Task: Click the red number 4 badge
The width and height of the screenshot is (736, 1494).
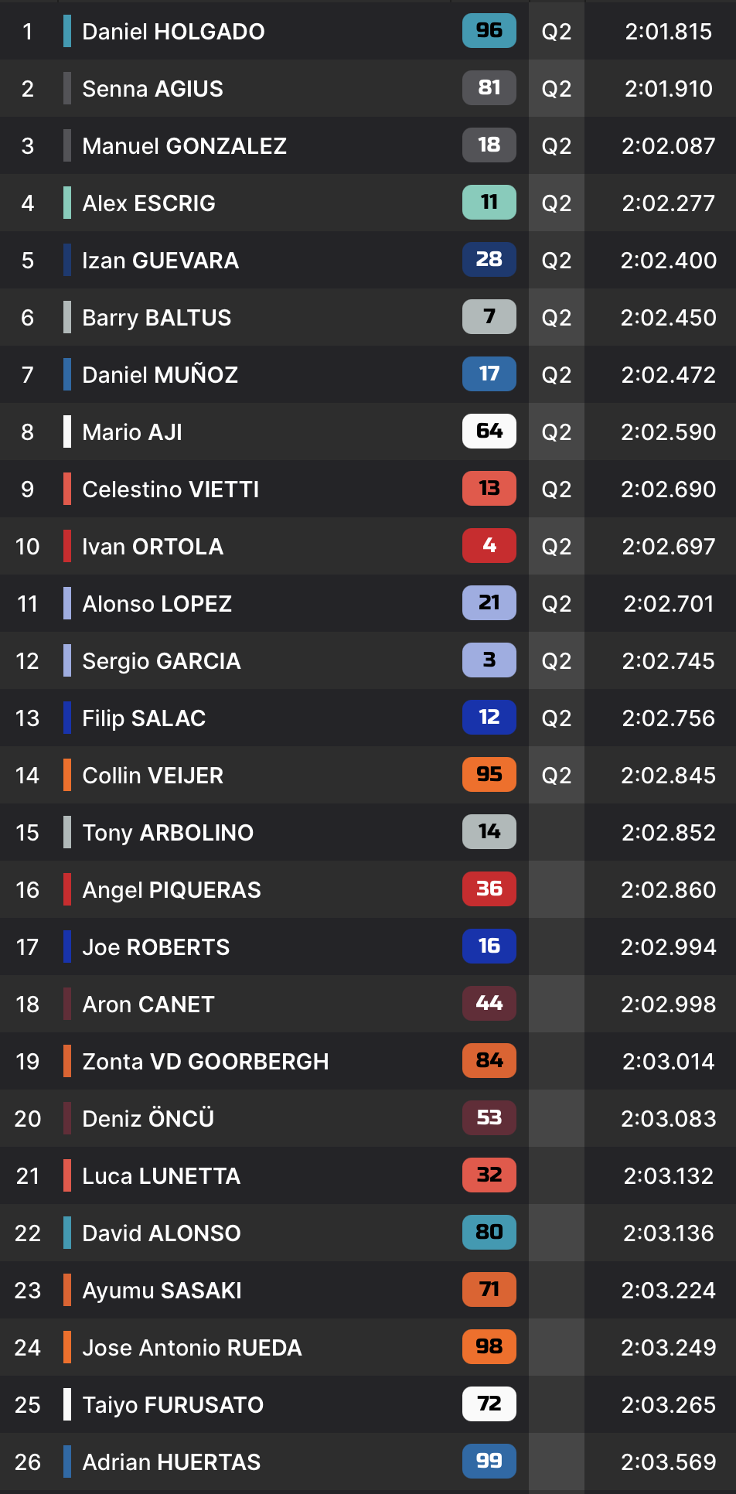Action: (x=489, y=546)
